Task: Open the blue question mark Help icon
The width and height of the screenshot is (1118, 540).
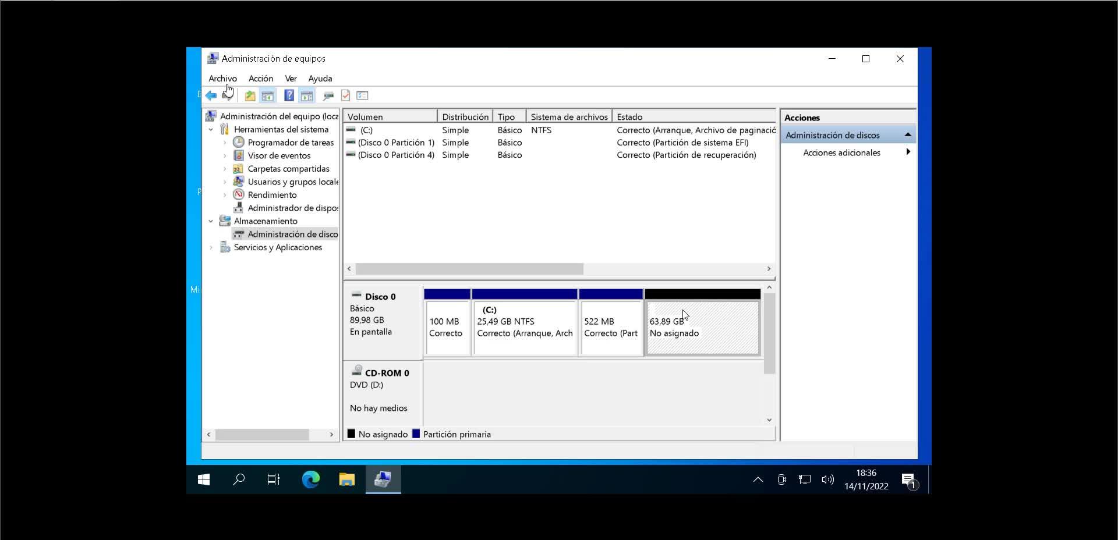Action: click(289, 95)
